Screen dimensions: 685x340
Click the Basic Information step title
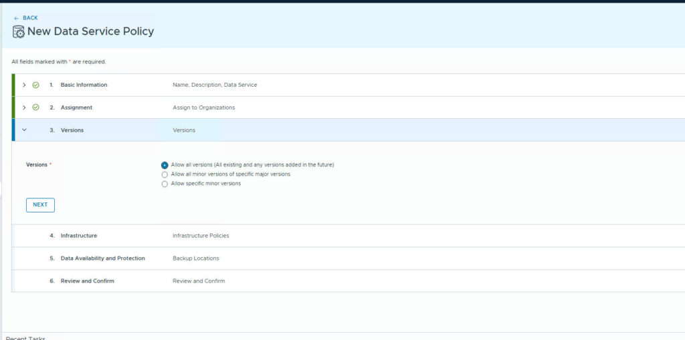tap(84, 85)
